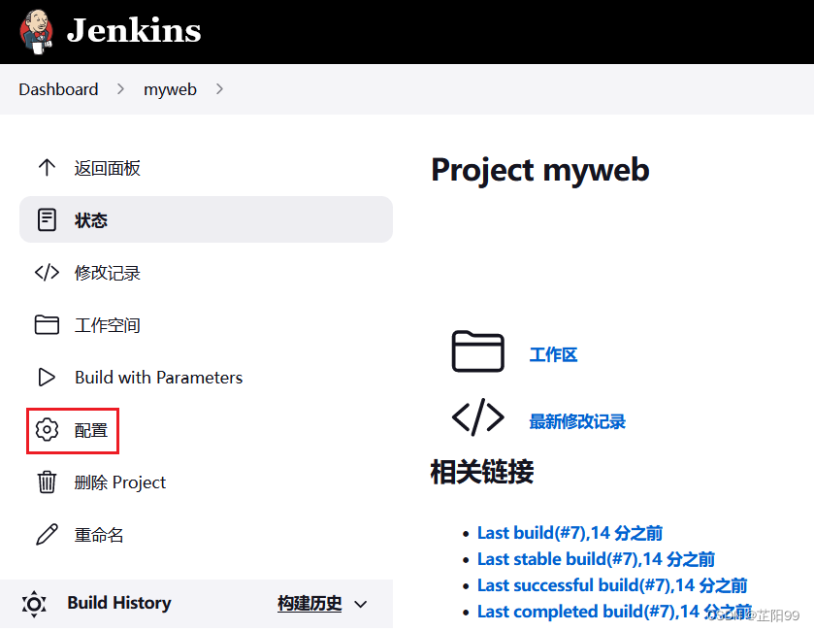This screenshot has height=631, width=814.
Task: Go to Dashboard breadcrumb
Action: pyautogui.click(x=58, y=89)
